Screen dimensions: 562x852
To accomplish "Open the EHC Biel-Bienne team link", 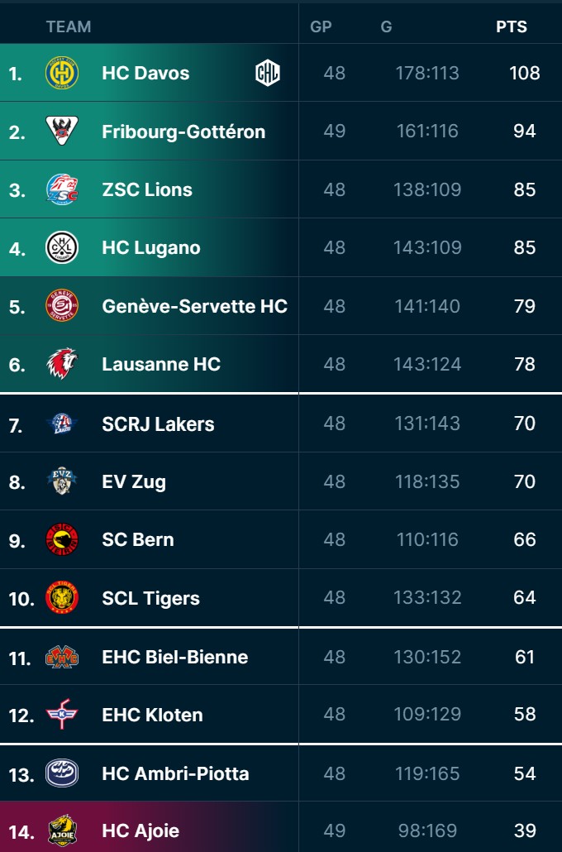I will 174,657.
